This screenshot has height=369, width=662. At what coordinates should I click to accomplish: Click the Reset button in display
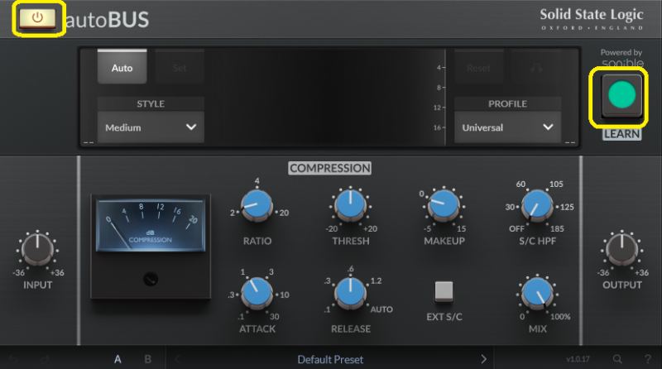(477, 68)
